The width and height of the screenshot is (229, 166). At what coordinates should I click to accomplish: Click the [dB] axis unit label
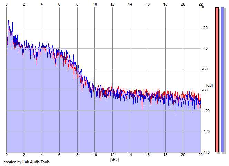(209, 85)
